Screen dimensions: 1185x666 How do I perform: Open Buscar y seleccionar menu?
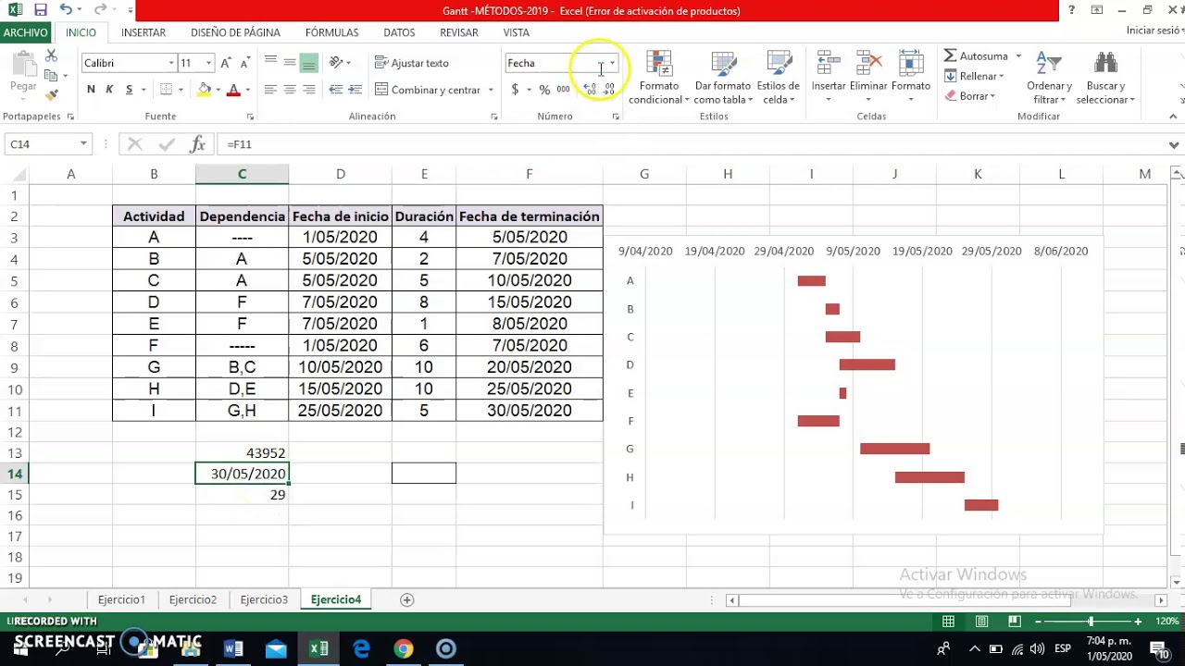pos(1105,78)
